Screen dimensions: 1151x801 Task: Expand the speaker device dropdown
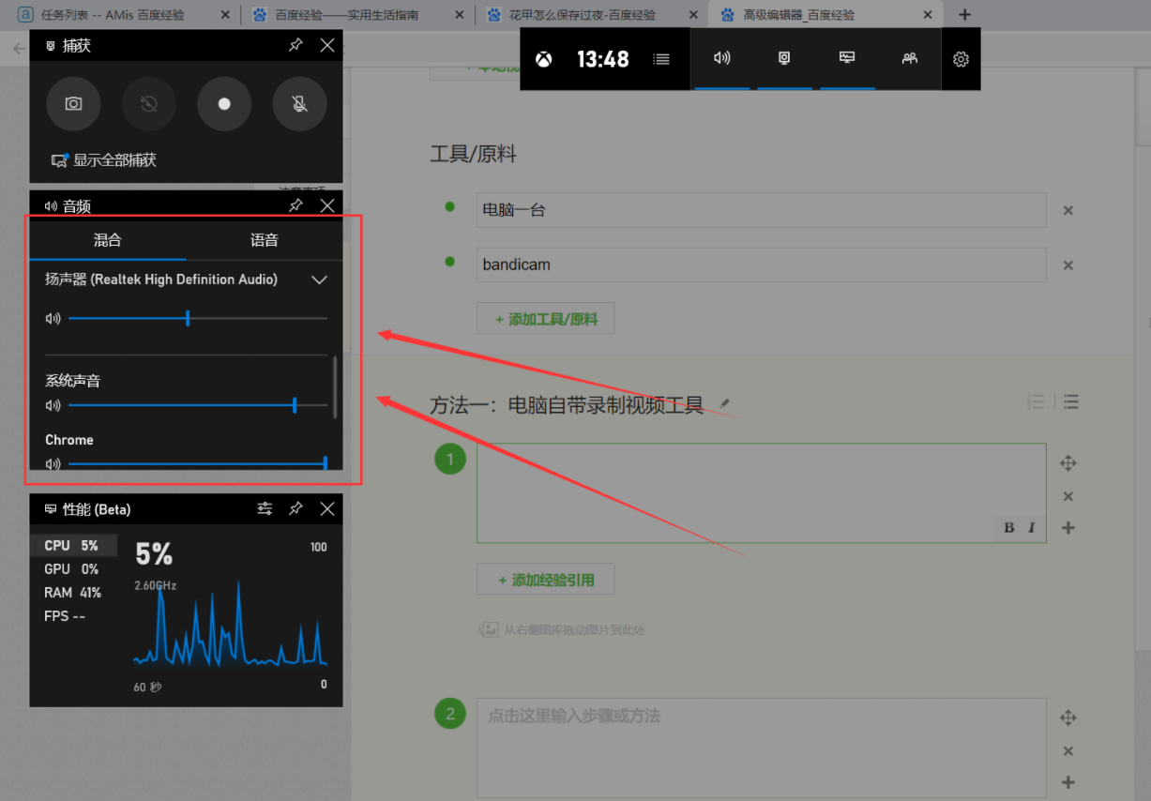coord(319,280)
